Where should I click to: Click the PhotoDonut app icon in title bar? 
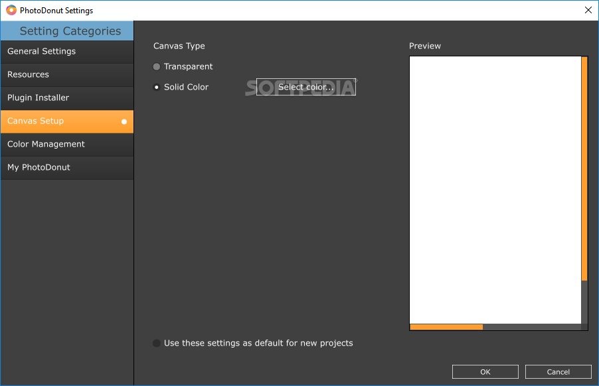coord(11,11)
